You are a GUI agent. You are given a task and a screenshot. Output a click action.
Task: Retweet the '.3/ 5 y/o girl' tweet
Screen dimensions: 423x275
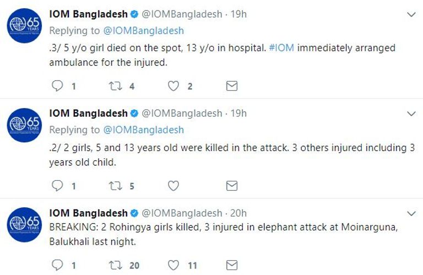point(117,86)
